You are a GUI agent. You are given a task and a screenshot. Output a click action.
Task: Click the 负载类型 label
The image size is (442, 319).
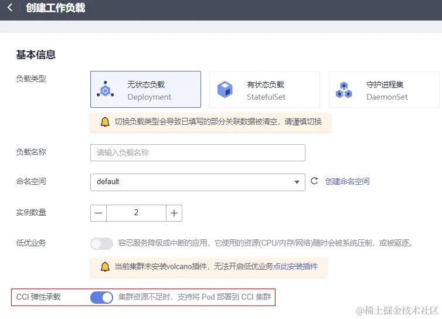coord(31,79)
